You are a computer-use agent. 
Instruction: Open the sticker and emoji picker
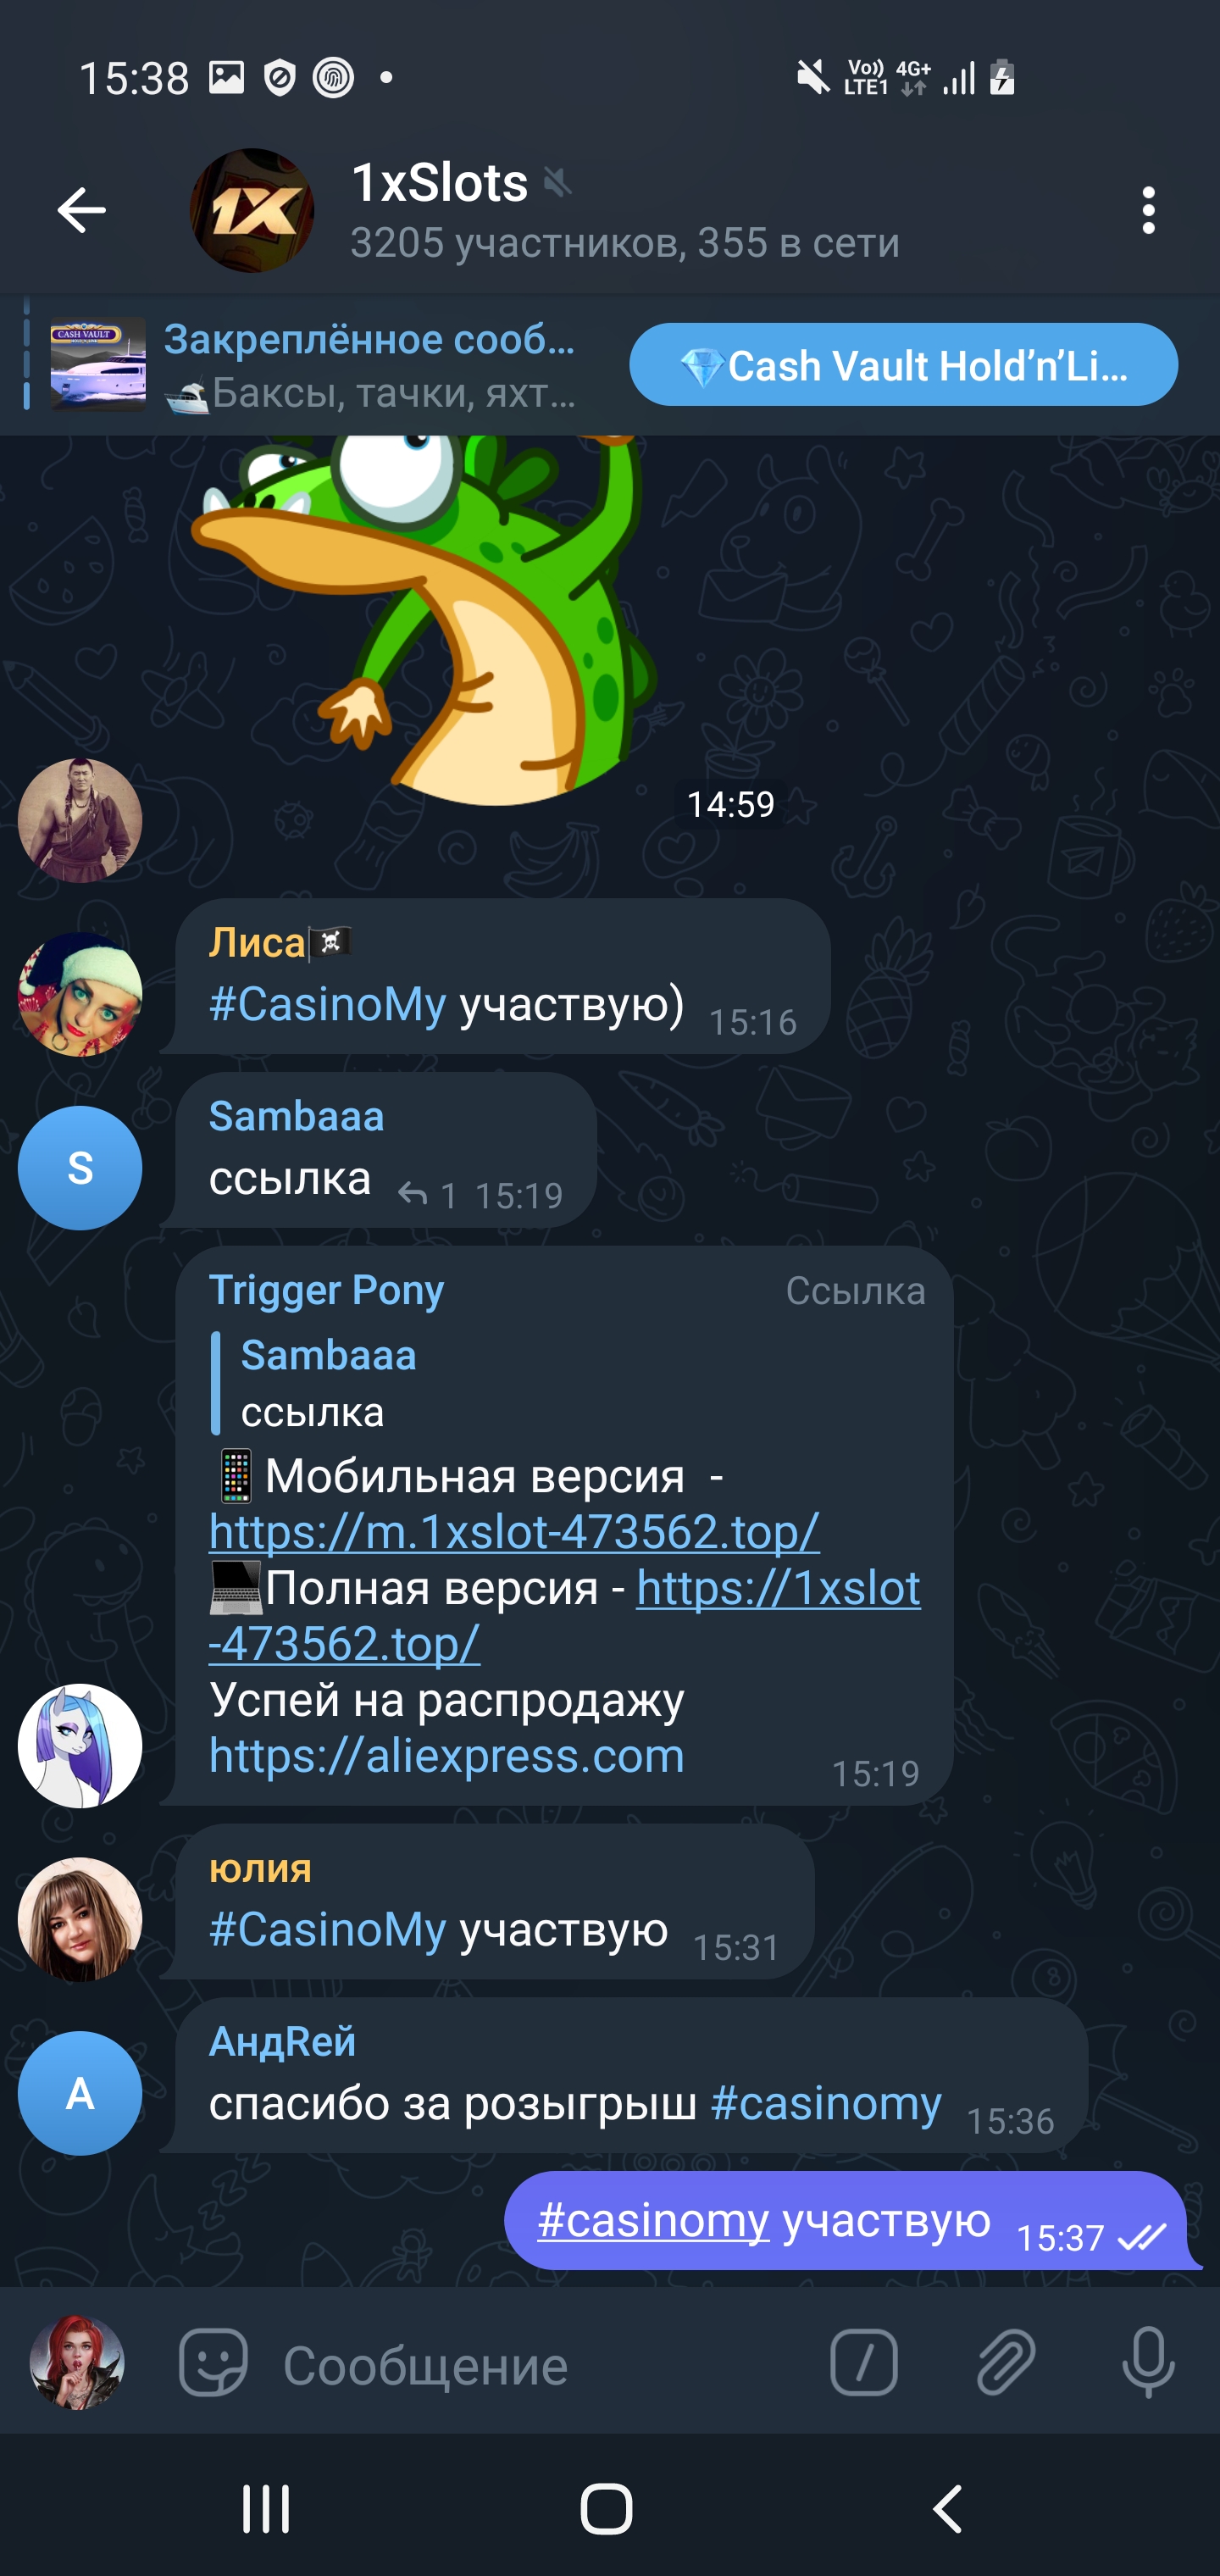[x=213, y=2362]
